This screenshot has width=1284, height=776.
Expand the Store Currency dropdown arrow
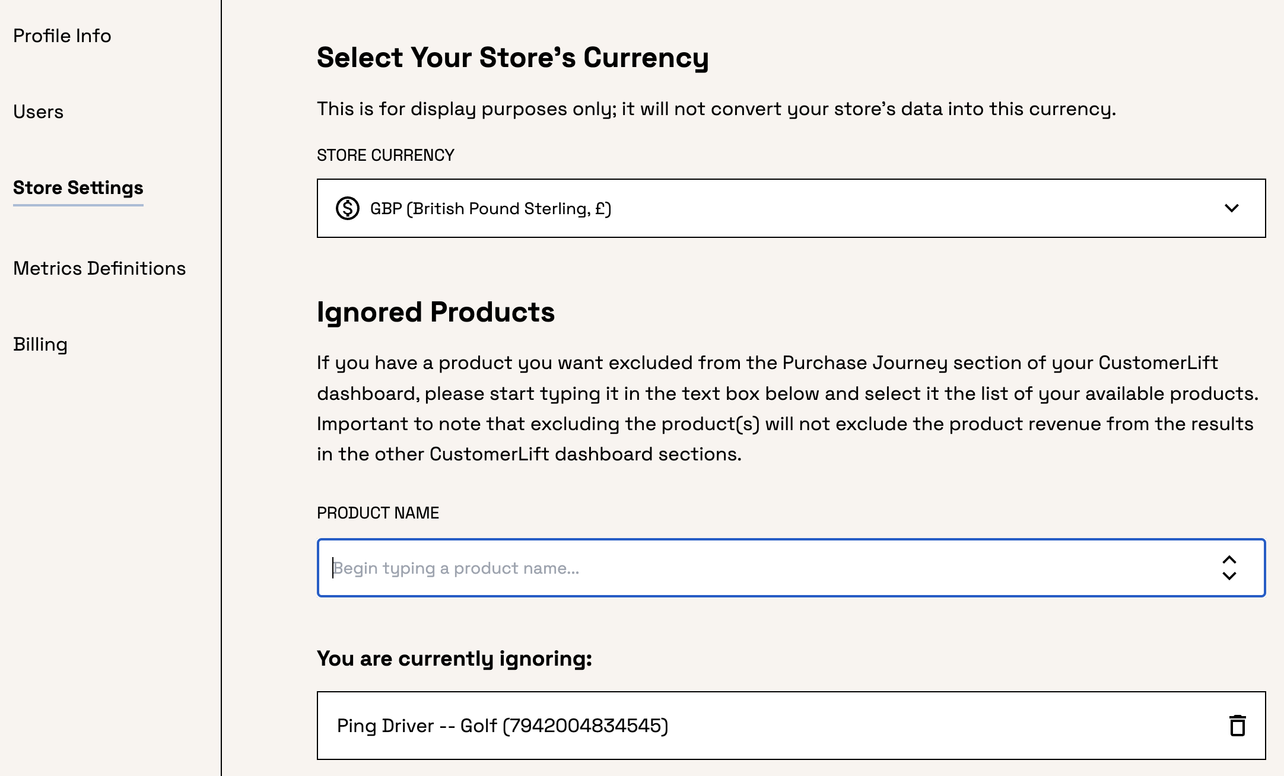pyautogui.click(x=1232, y=208)
